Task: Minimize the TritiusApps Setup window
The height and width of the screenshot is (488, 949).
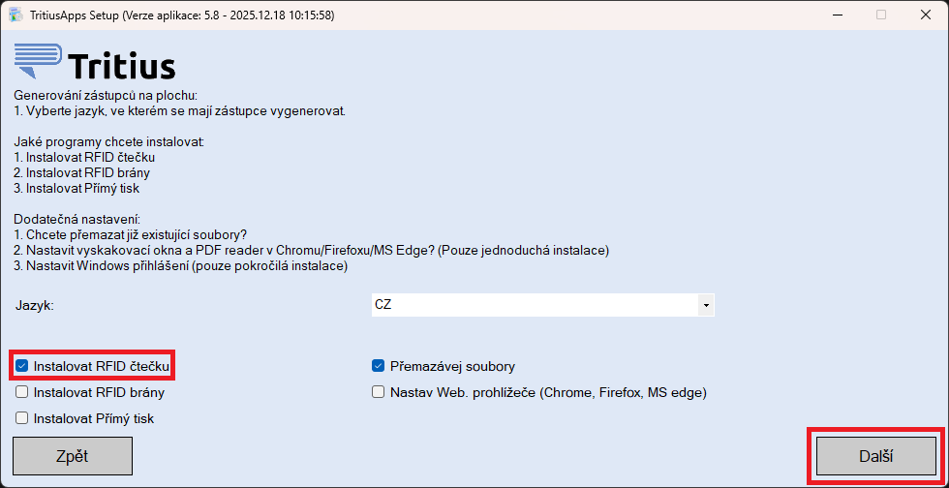Action: tap(836, 15)
